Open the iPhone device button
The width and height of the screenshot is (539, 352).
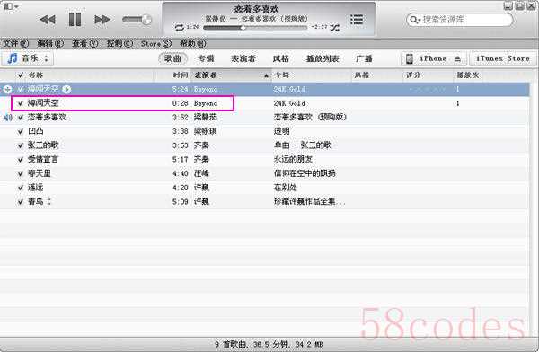pyautogui.click(x=433, y=58)
